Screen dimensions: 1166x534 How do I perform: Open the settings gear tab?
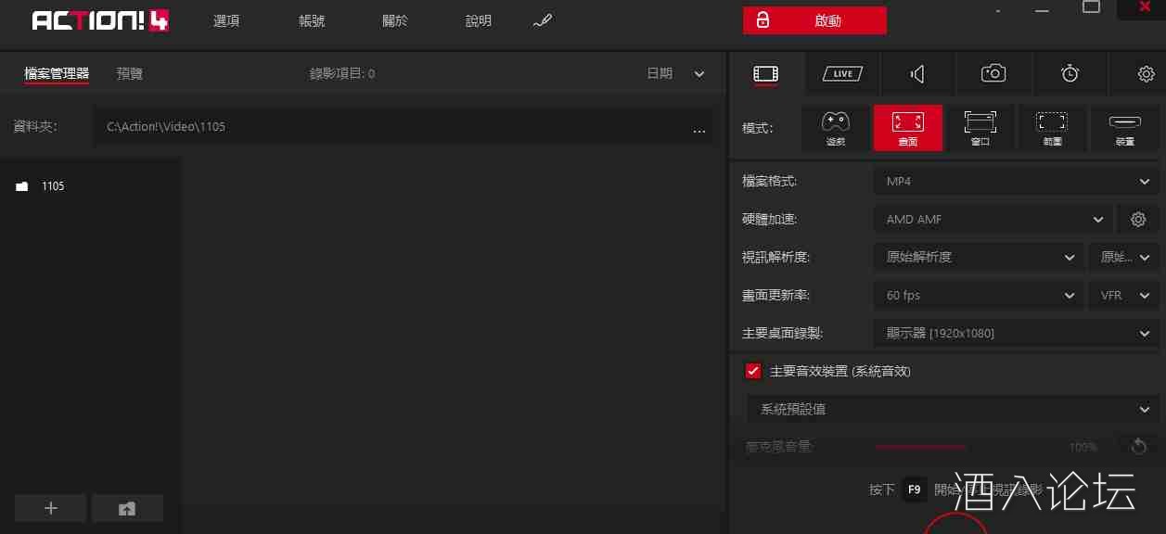pyautogui.click(x=1146, y=74)
